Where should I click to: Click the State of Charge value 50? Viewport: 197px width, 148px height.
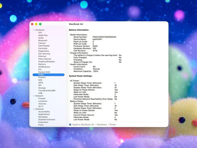120,62
